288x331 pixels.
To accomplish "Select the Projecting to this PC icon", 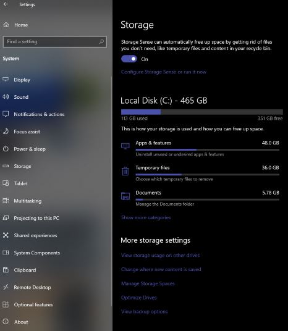I will 6,218.
